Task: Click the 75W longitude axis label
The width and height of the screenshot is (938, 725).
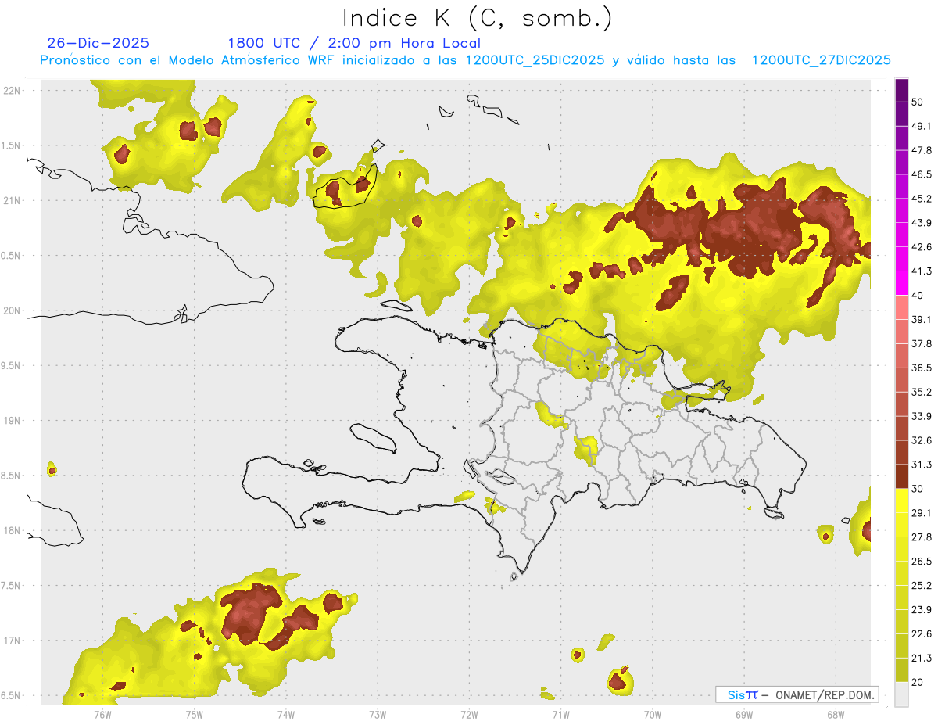Action: [194, 714]
